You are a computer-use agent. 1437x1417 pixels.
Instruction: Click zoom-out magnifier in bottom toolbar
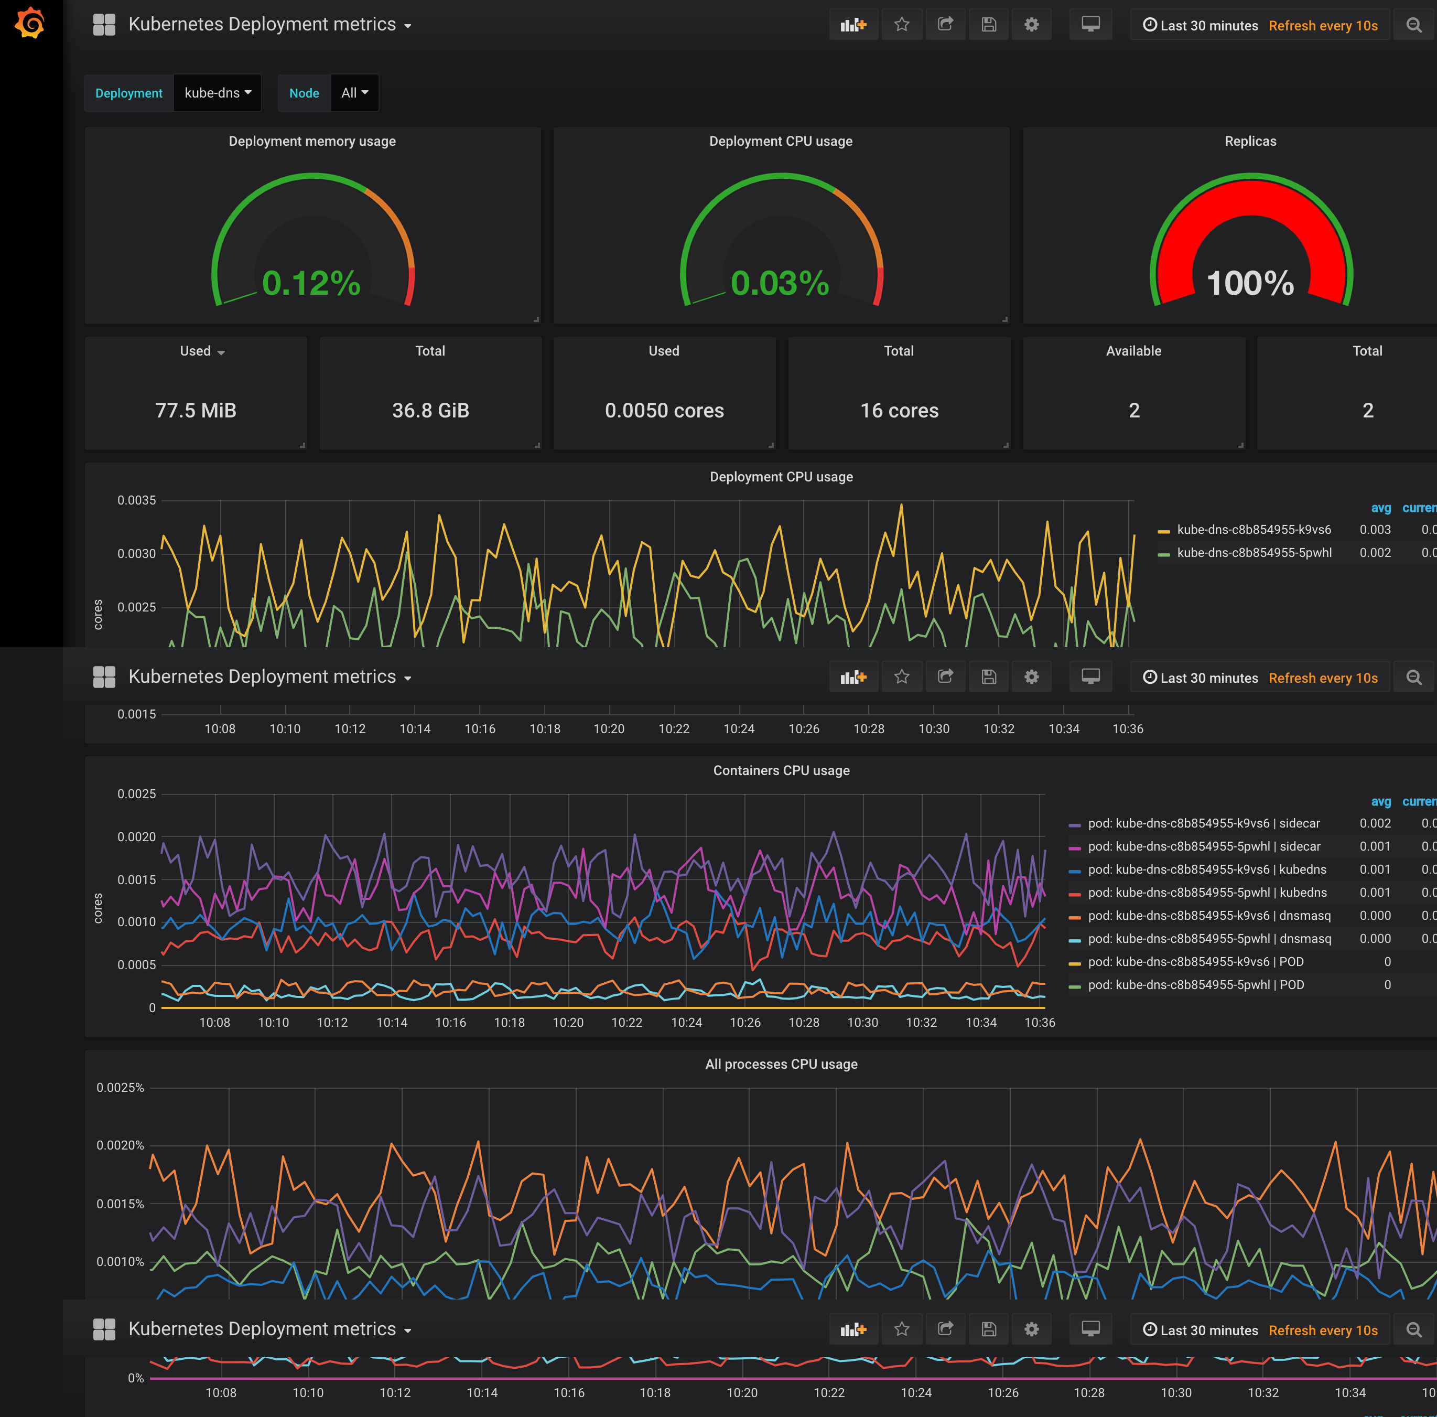[1414, 1329]
